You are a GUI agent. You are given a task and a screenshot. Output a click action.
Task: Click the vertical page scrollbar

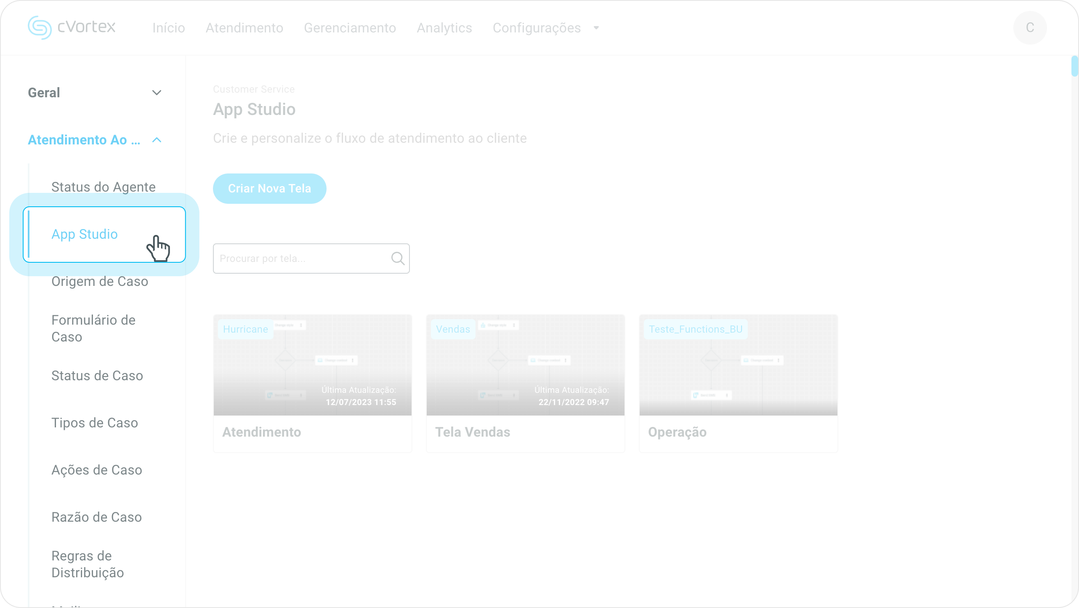[1074, 66]
